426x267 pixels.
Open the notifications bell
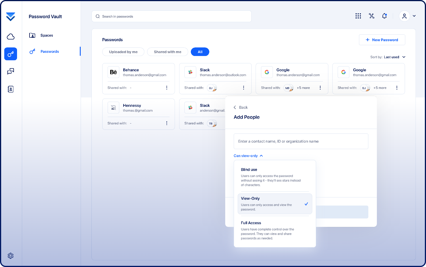click(x=384, y=16)
